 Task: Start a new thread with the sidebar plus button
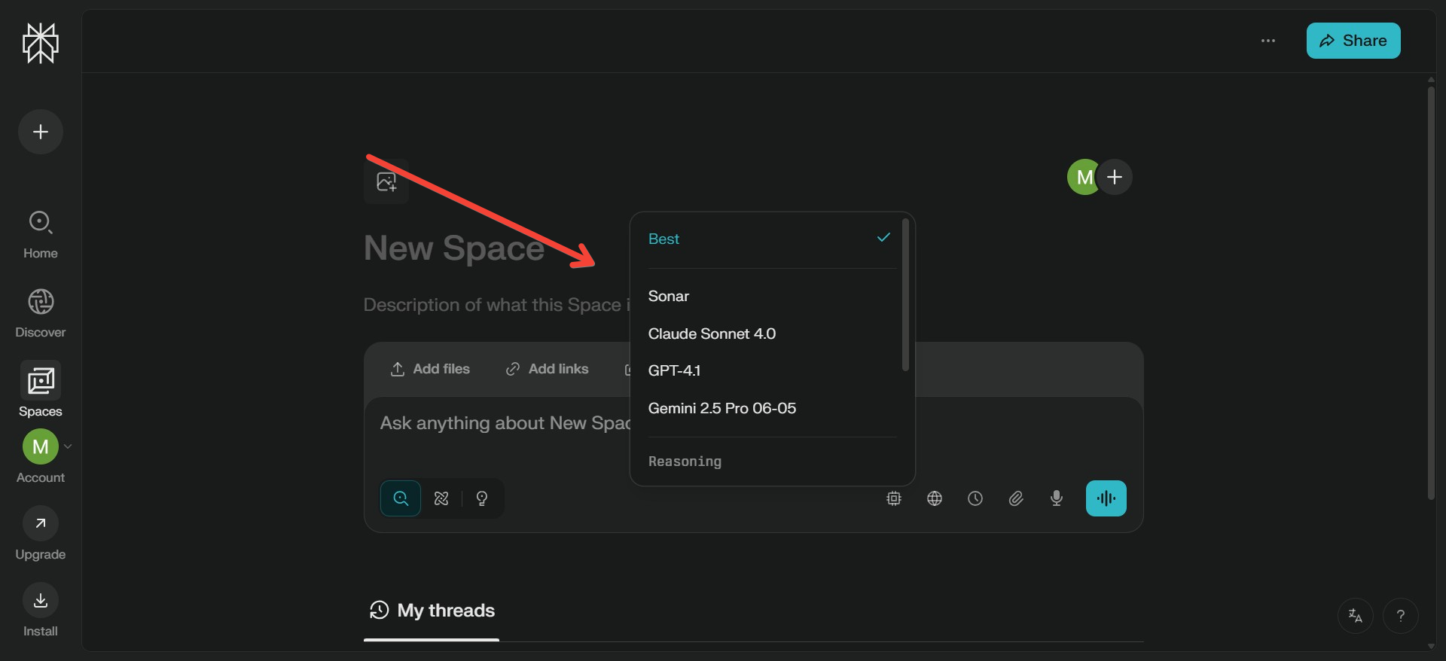(41, 132)
